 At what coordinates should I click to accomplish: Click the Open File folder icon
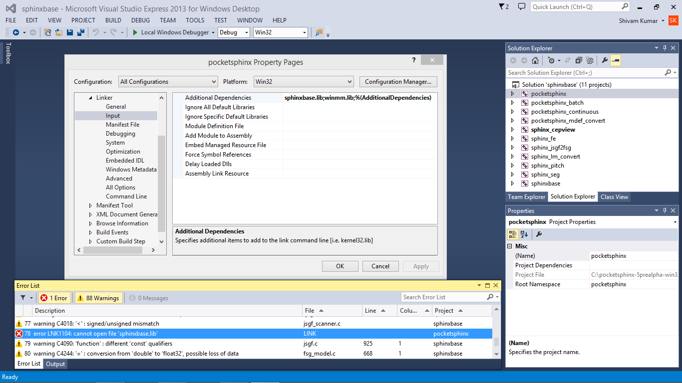(x=59, y=32)
